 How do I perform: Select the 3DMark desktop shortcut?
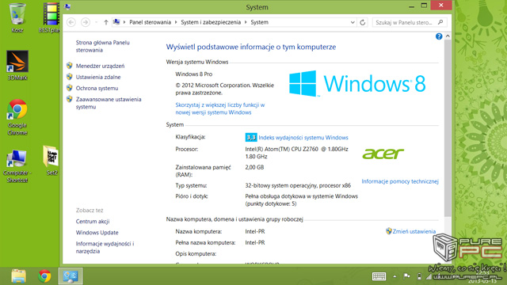click(17, 66)
